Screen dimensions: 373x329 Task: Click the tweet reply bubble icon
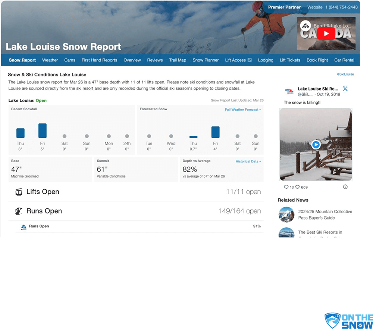286,187
